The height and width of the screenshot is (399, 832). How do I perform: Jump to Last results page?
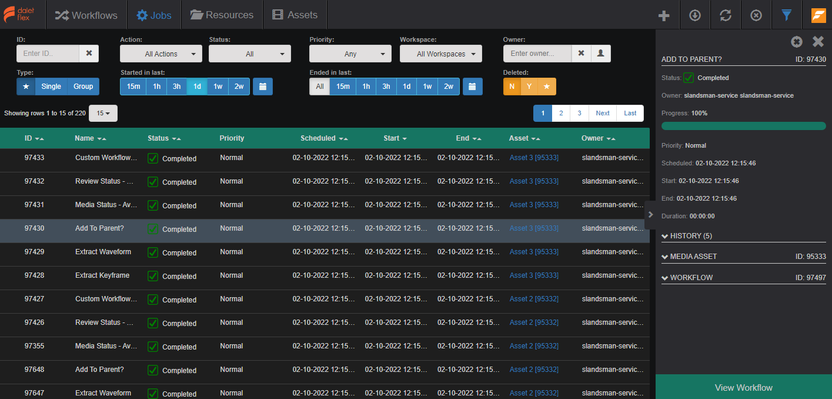tap(630, 113)
